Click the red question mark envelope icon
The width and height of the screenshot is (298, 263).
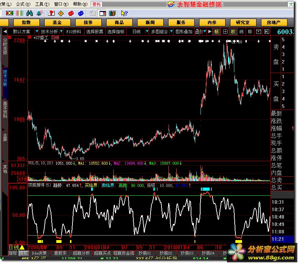click(x=51, y=13)
